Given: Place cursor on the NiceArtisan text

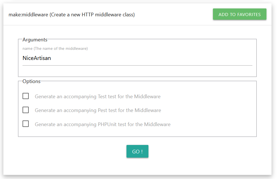Looking at the screenshot, I should (x=37, y=58).
